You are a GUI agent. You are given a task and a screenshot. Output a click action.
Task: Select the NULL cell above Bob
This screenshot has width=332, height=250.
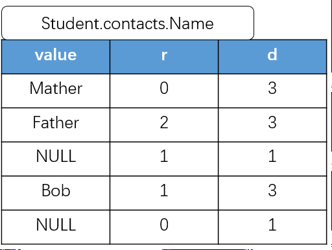(x=56, y=159)
